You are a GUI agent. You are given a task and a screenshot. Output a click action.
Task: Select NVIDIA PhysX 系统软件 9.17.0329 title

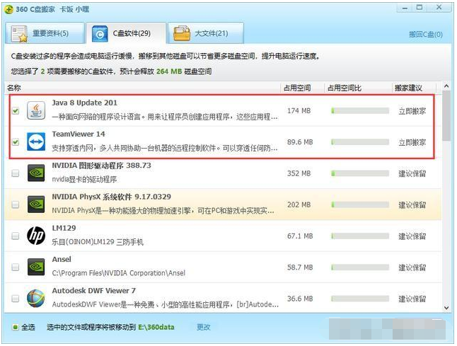coord(111,197)
